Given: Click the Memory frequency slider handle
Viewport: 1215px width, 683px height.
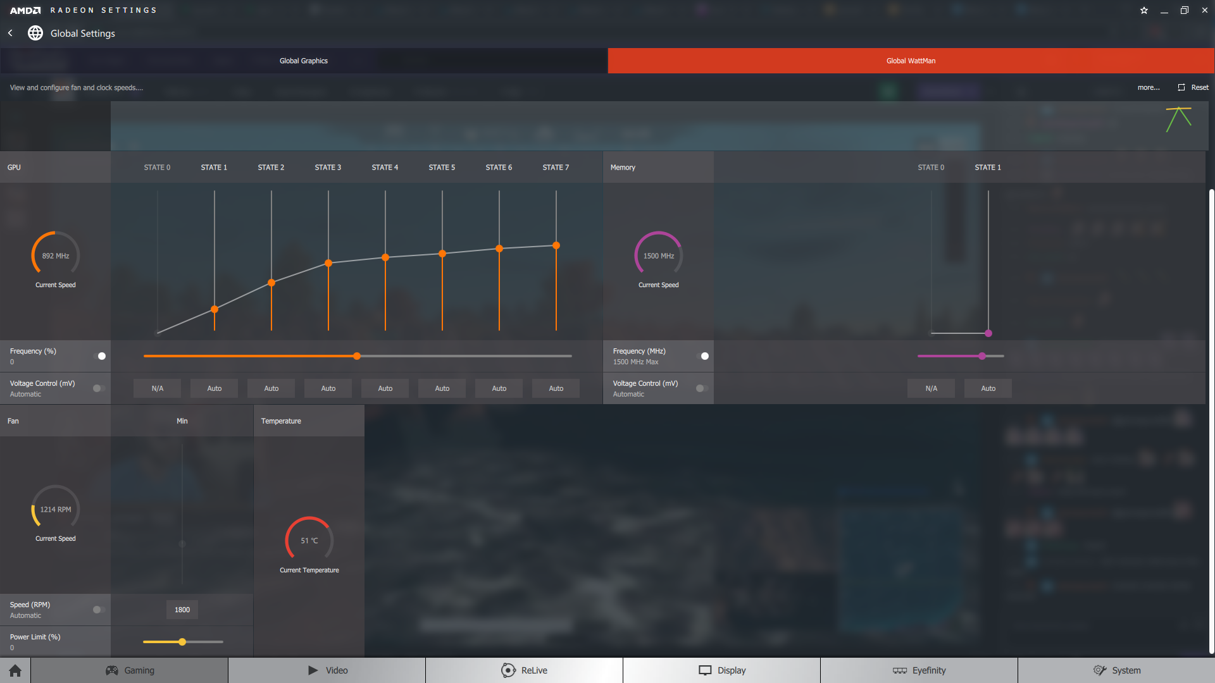Looking at the screenshot, I should (x=982, y=356).
